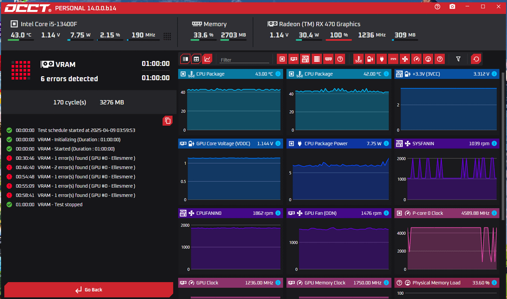
Task: Click the '170 cycle(s)' value
Action: [x=69, y=102]
